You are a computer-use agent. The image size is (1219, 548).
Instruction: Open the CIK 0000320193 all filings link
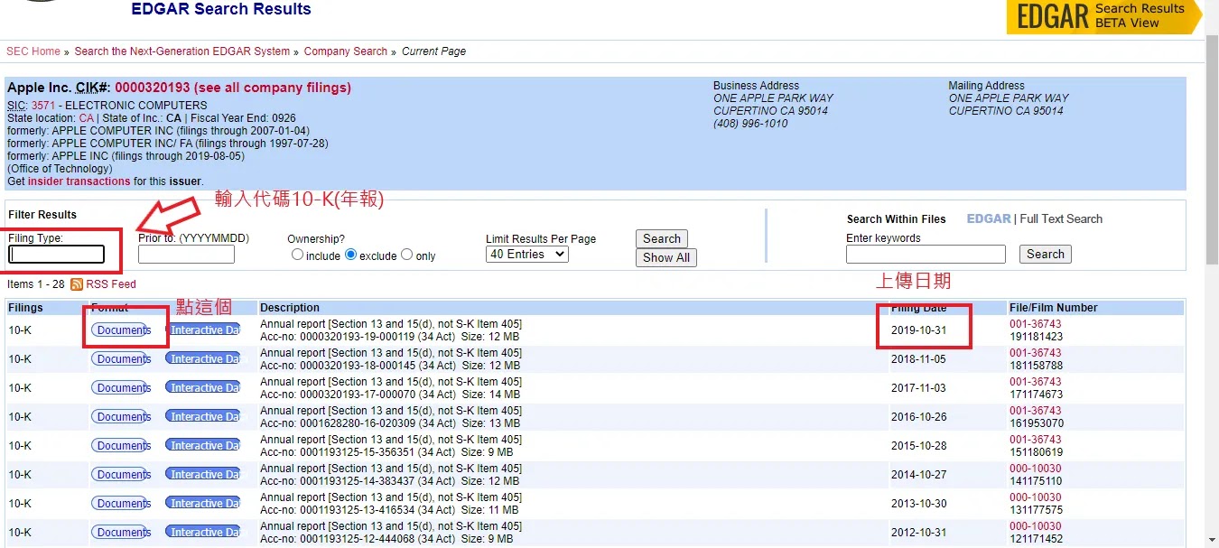tap(233, 88)
